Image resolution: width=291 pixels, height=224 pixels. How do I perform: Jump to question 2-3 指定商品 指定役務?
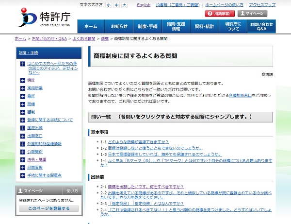tap(146, 204)
